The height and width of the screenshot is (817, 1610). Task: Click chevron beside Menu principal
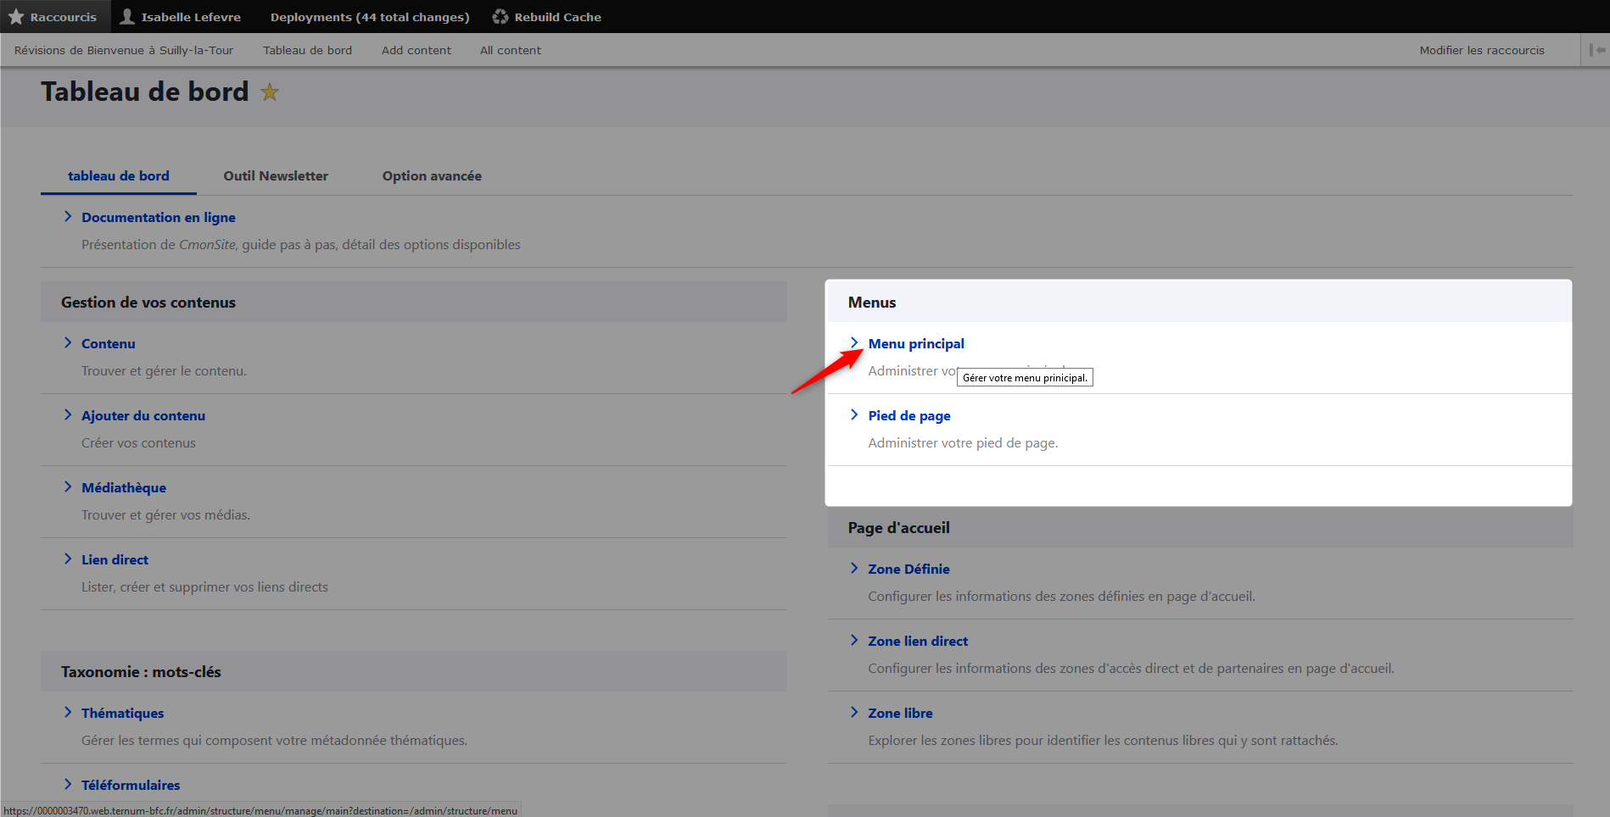point(854,343)
